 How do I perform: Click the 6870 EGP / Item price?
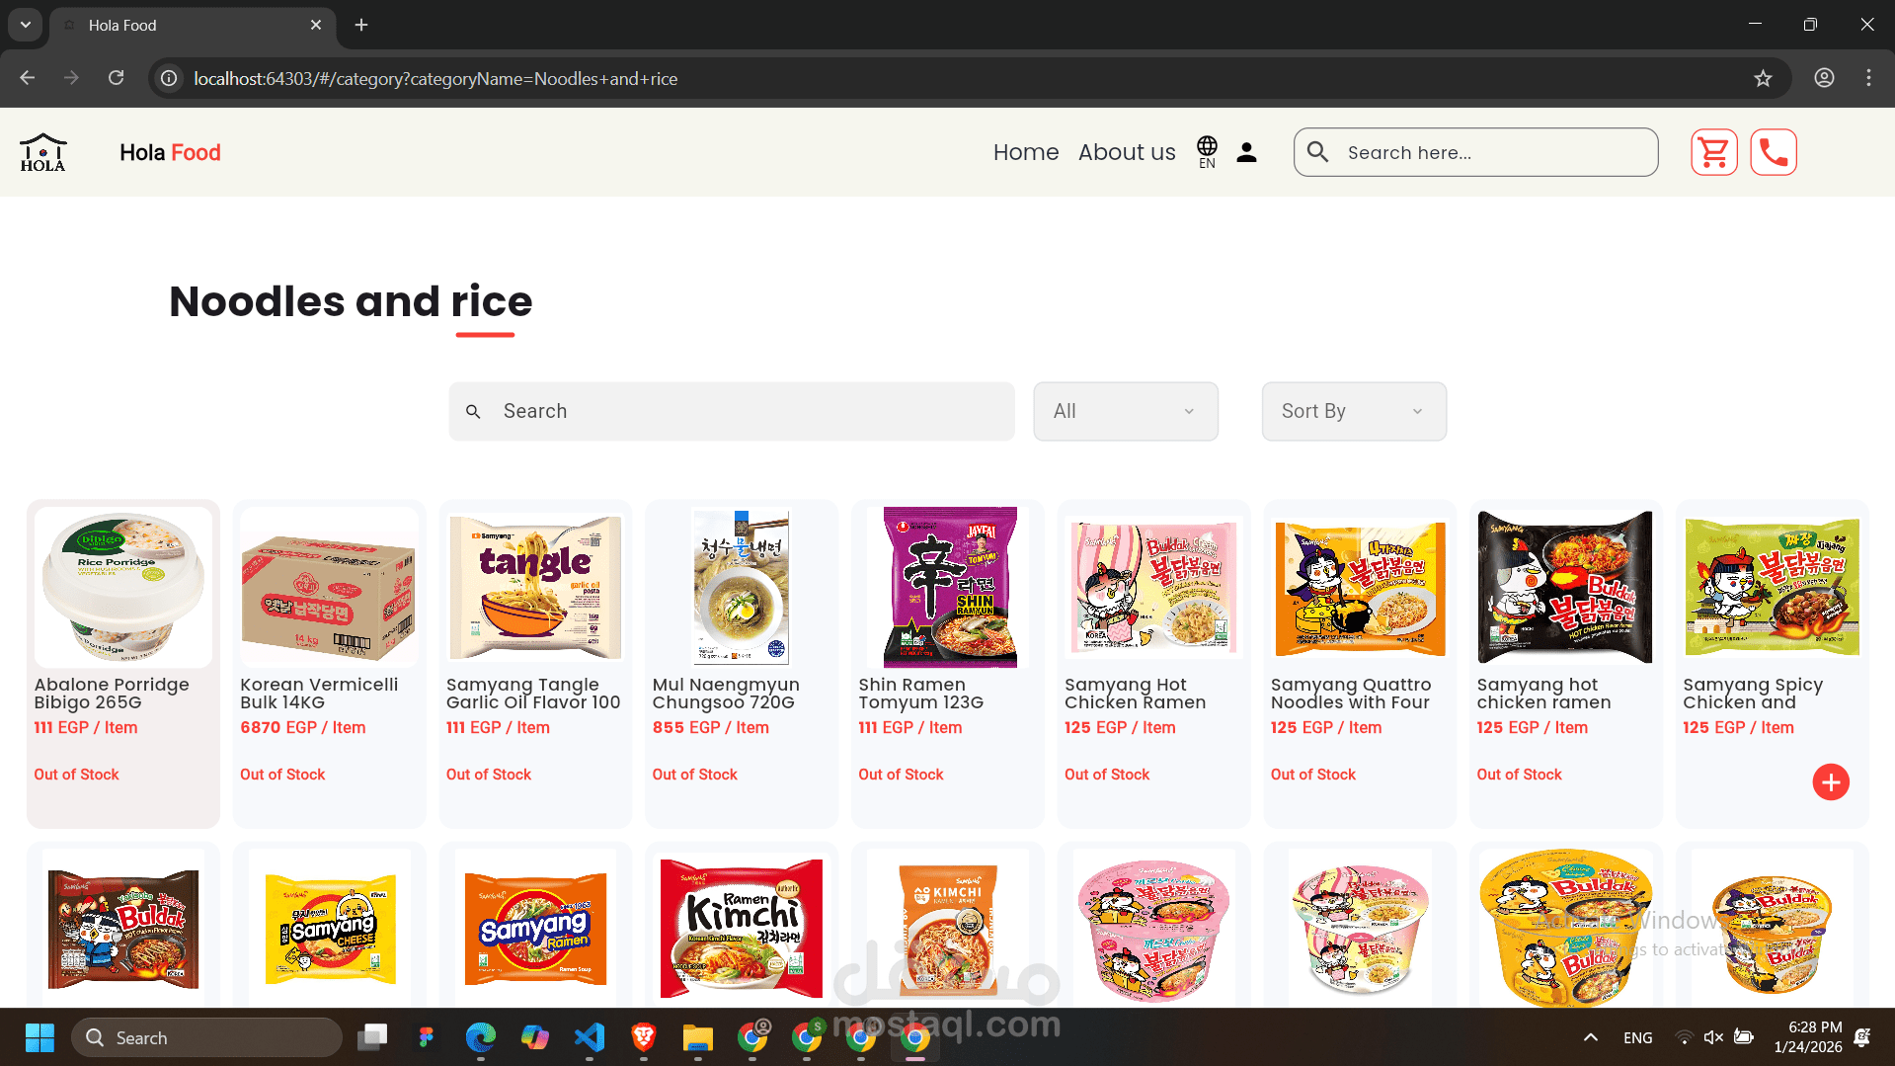pyautogui.click(x=302, y=727)
